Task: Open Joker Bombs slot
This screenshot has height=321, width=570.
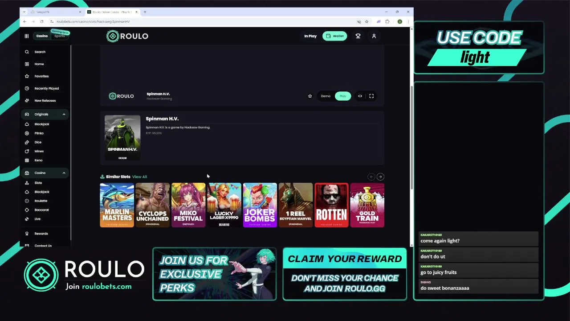Action: point(260,205)
